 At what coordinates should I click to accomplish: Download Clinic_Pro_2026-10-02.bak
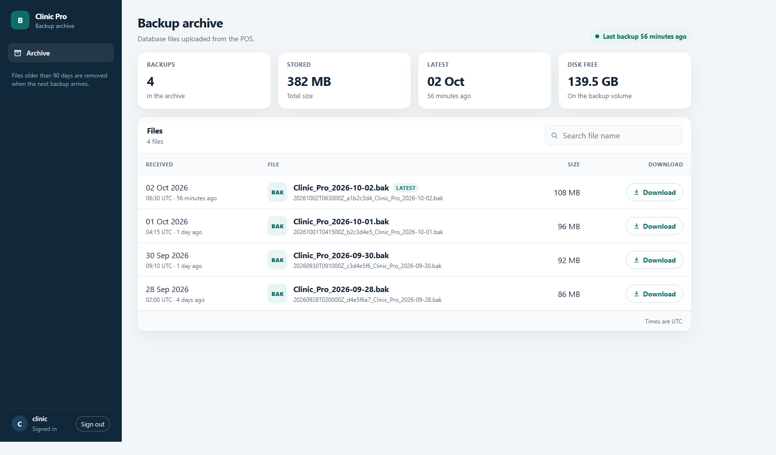coord(654,192)
